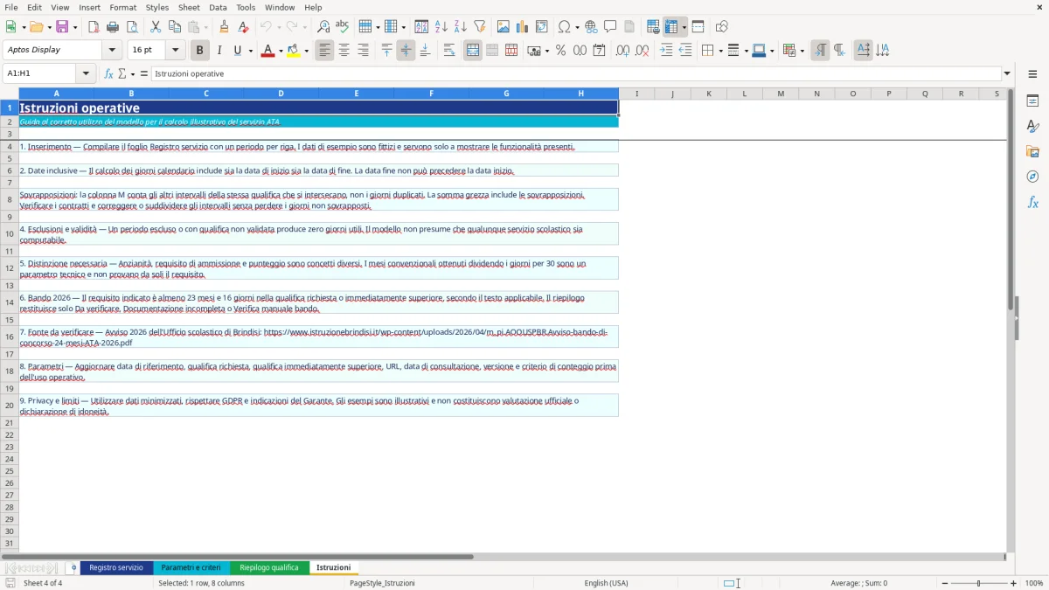Open the Name Box dropdown
The image size is (1049, 590).
coord(86,73)
